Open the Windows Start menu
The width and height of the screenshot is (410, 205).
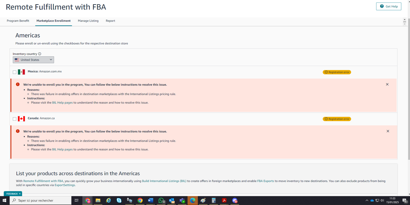[x=5, y=200]
